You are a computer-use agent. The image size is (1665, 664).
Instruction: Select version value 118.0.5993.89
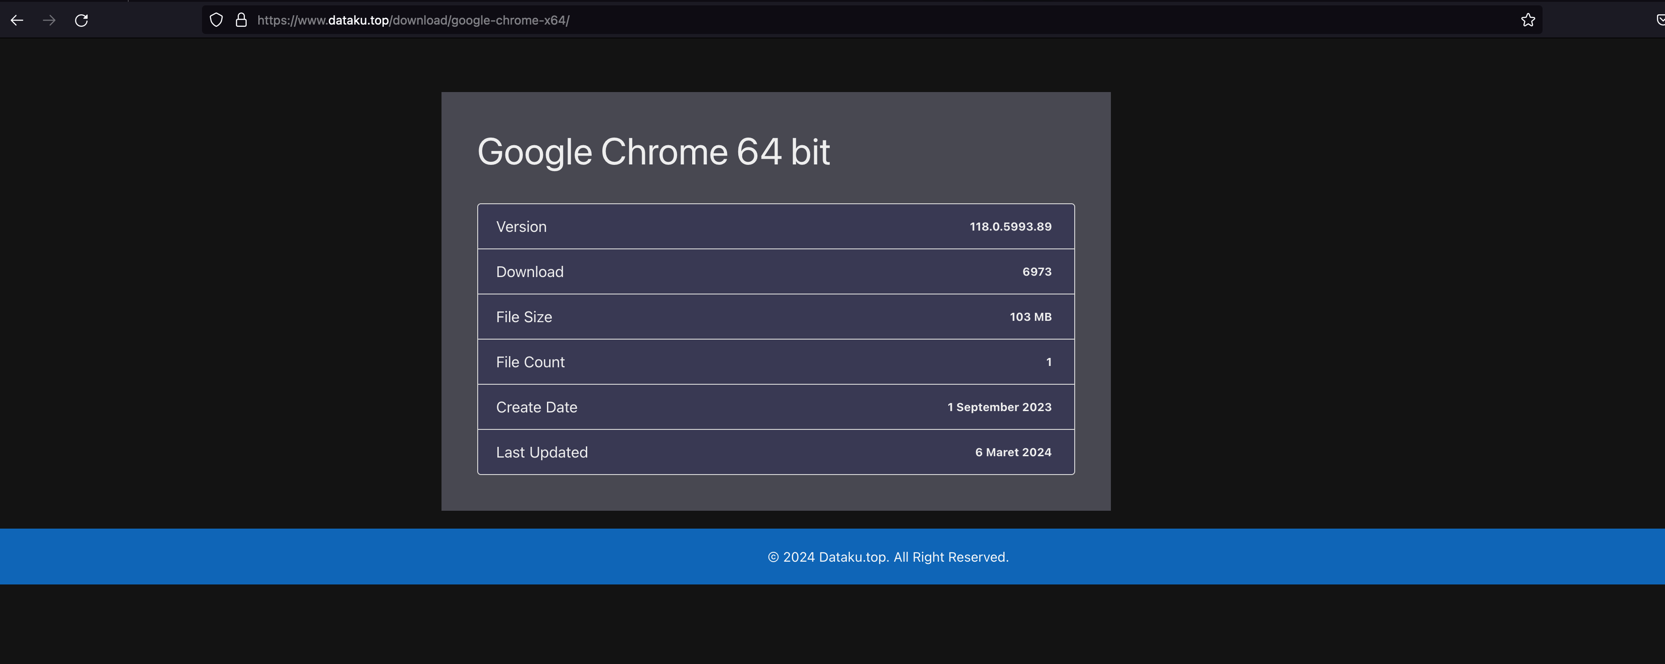[x=1010, y=227]
